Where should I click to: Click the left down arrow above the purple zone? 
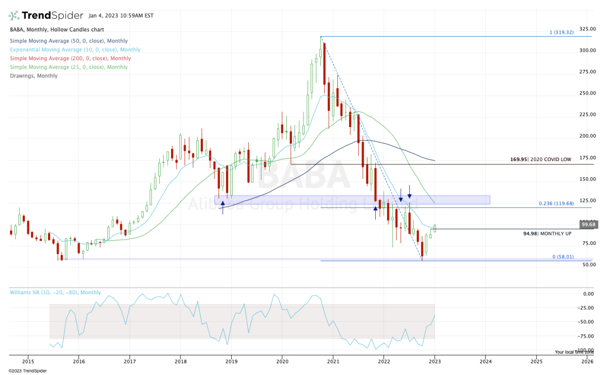pyautogui.click(x=401, y=195)
